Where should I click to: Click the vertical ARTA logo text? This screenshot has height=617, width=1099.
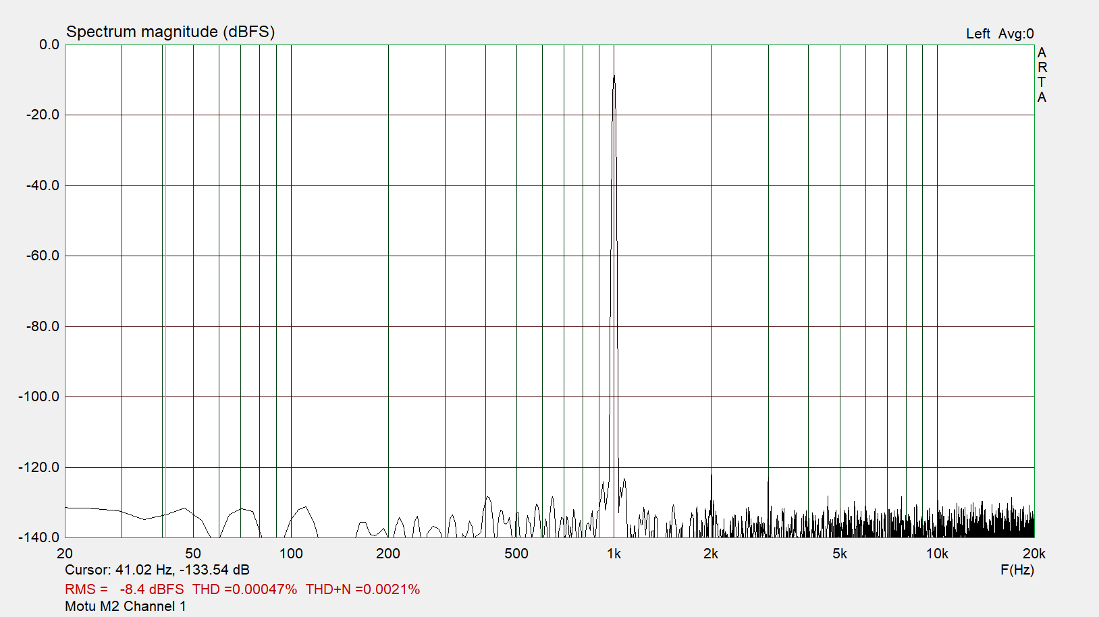tap(1042, 75)
